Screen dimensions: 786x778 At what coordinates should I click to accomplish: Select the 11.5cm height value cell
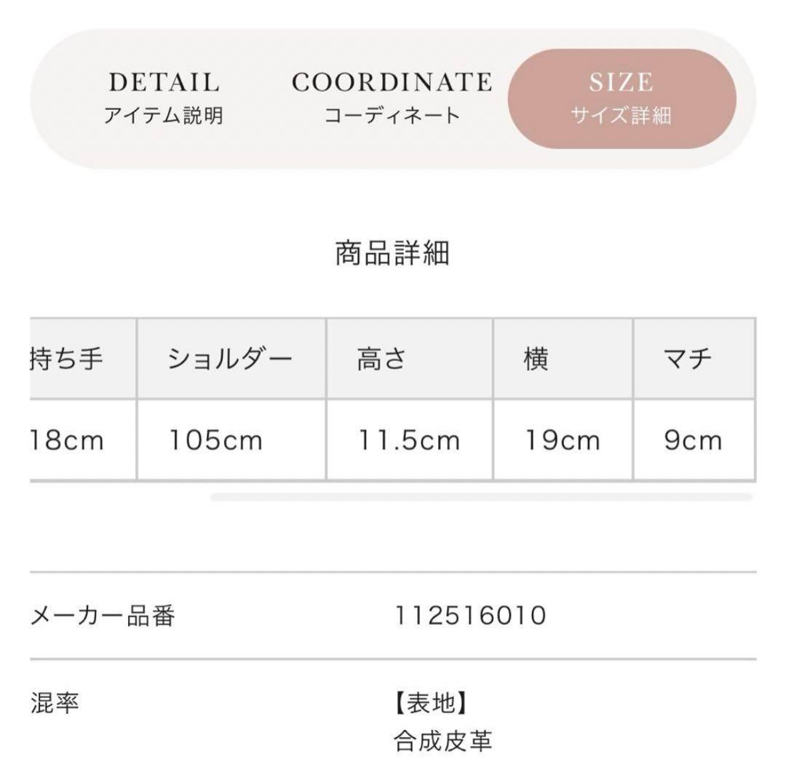pos(410,440)
